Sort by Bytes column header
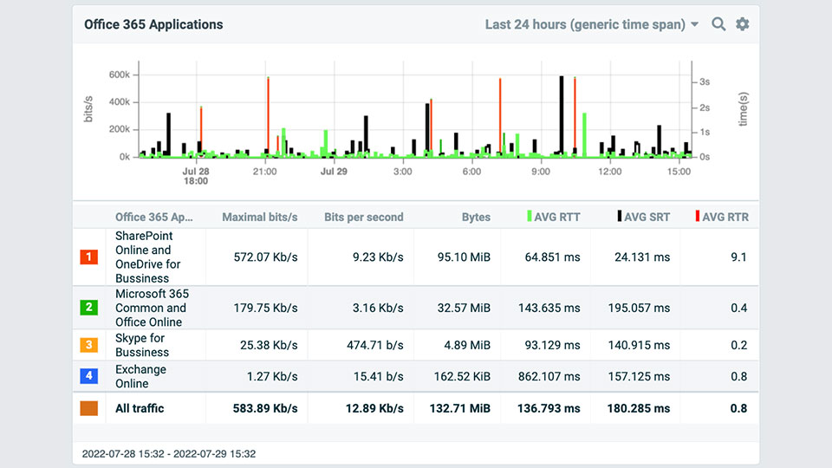The width and height of the screenshot is (832, 468). (x=476, y=217)
